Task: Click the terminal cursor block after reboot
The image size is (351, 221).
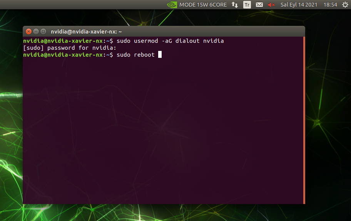Action: 160,54
